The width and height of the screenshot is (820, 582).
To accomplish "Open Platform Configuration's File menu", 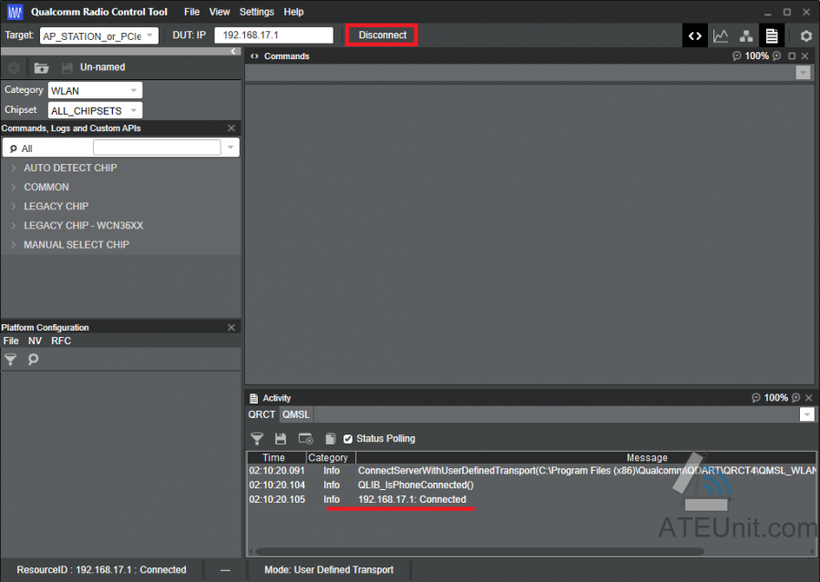I will 11,341.
